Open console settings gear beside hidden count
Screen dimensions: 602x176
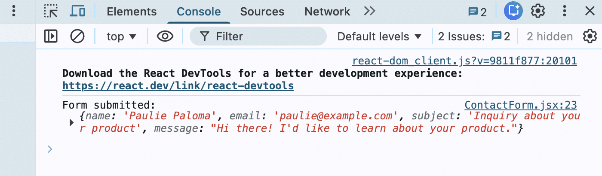[x=590, y=36]
